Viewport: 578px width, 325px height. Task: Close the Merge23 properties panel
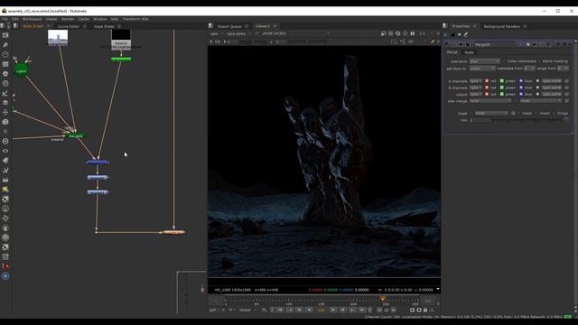click(x=570, y=44)
